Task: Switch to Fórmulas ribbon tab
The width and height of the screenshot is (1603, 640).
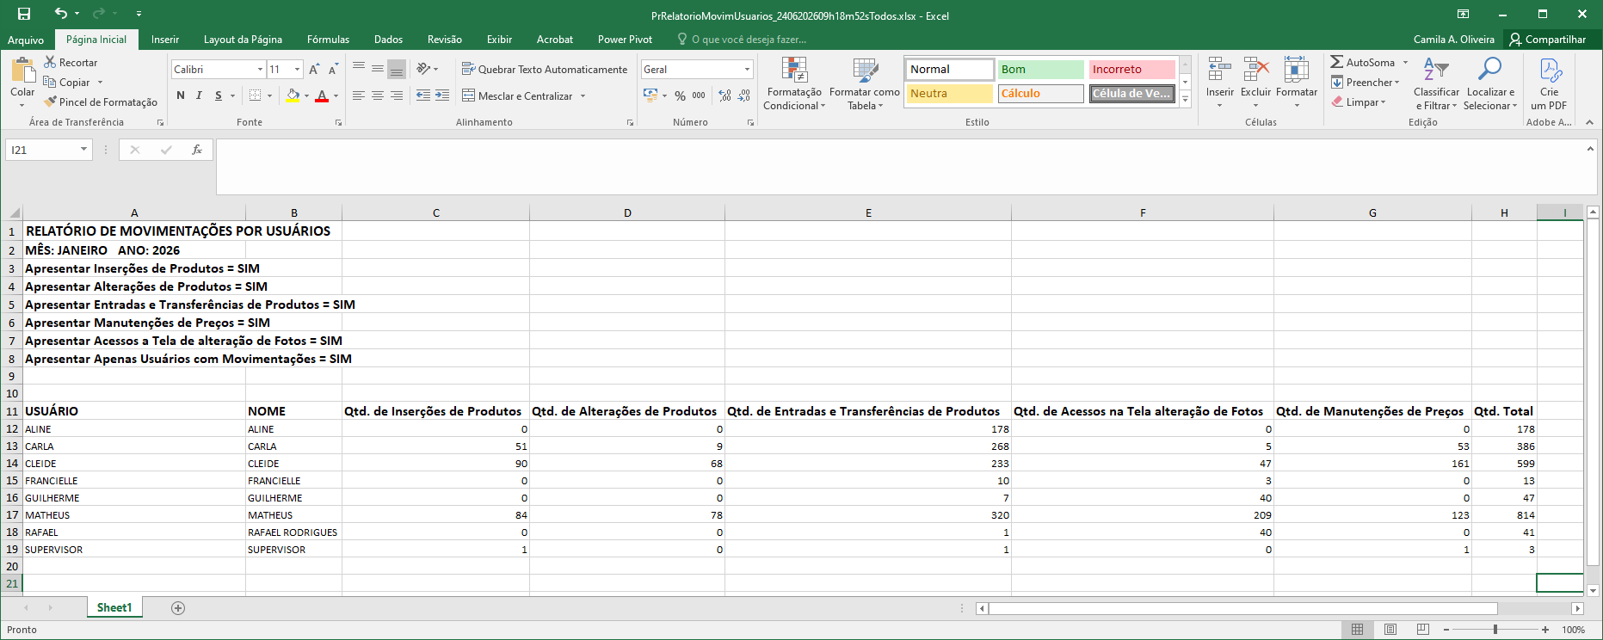Action: [x=328, y=40]
